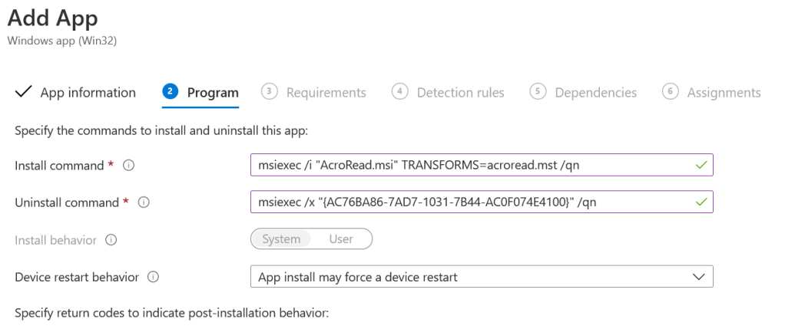Click the dropdown chevron for restart behavior
Screen dimensions: 785x329
(x=698, y=277)
